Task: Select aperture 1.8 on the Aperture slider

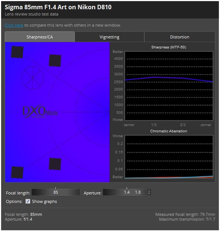Action: tap(138, 192)
